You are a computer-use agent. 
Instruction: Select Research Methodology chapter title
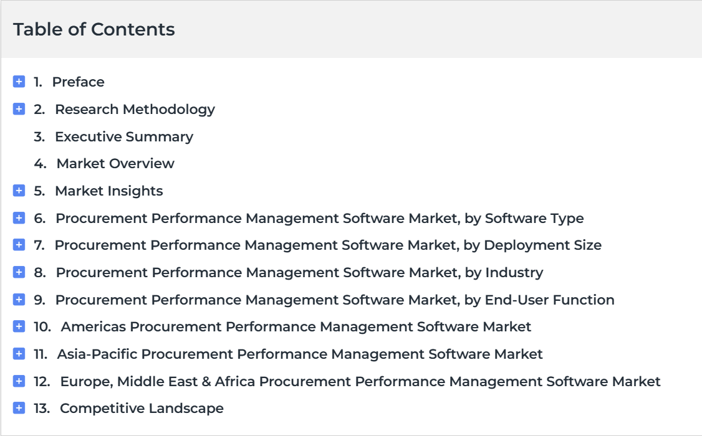(135, 110)
